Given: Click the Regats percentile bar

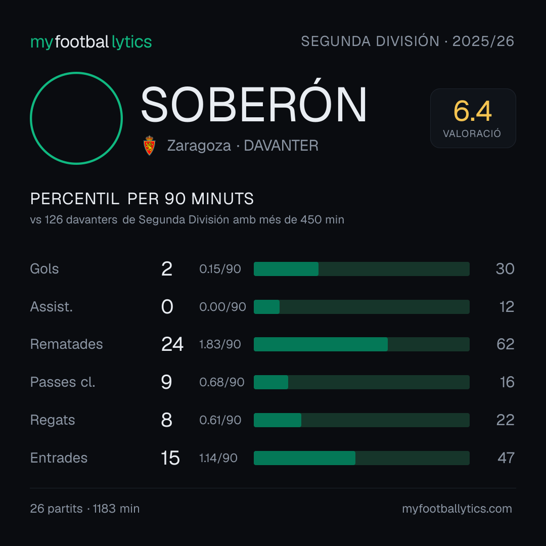Looking at the screenshot, I should point(361,420).
